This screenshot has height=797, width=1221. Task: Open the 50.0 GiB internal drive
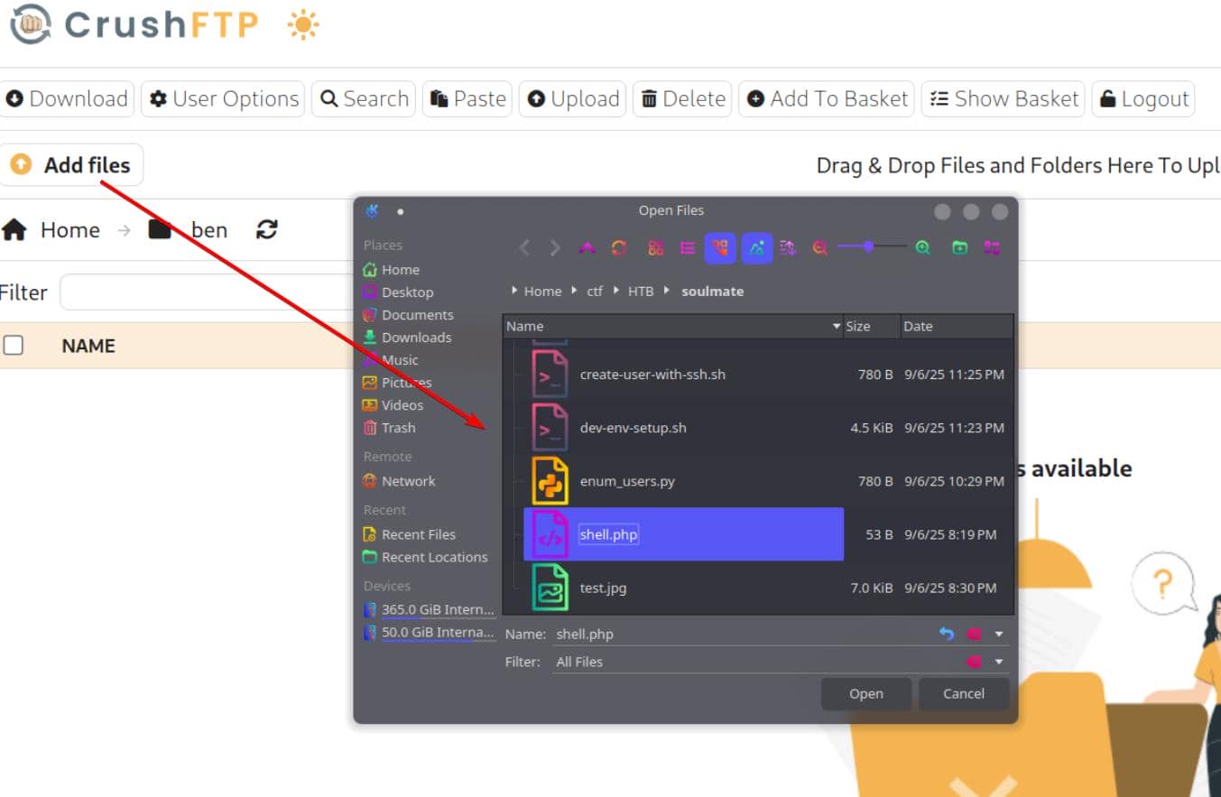pos(428,632)
